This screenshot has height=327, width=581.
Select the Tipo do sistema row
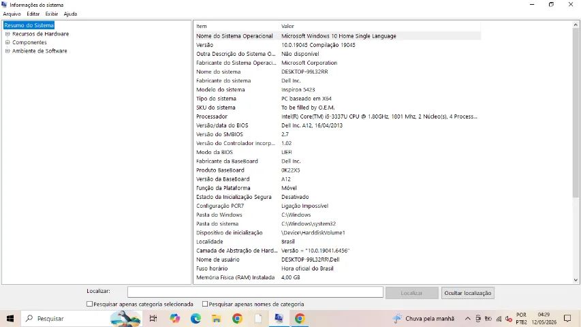337,99
